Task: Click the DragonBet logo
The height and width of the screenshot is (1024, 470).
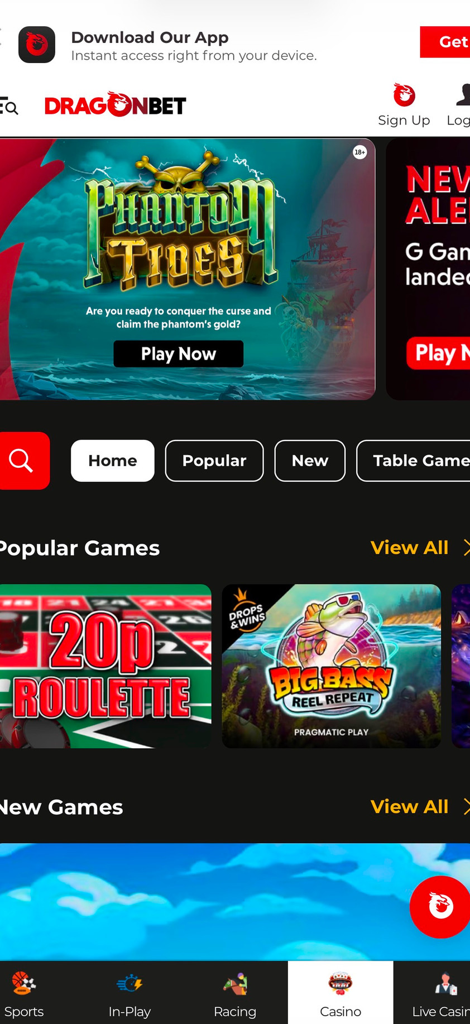Action: click(x=115, y=104)
